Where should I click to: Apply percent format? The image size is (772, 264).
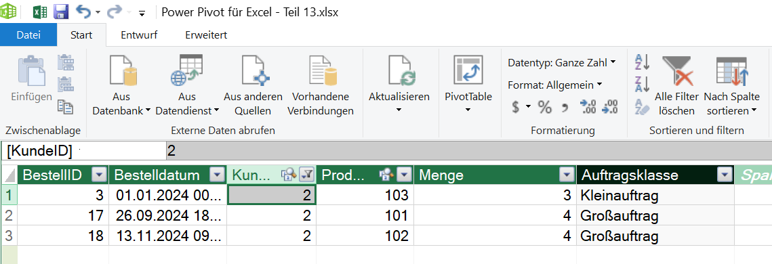coord(544,107)
